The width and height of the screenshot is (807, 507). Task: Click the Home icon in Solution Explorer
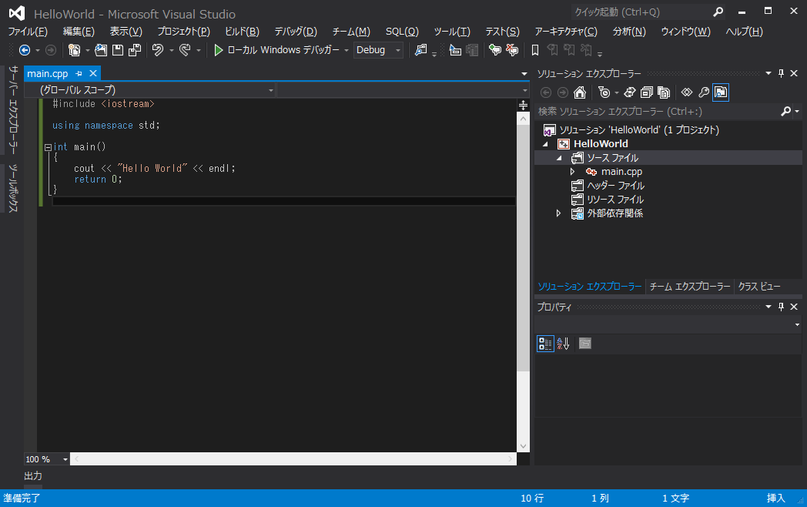click(580, 92)
